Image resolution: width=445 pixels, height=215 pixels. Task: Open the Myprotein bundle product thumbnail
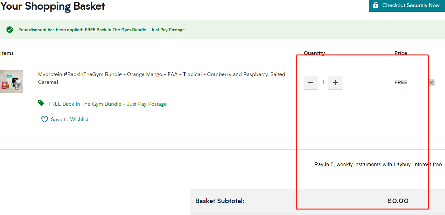click(12, 82)
